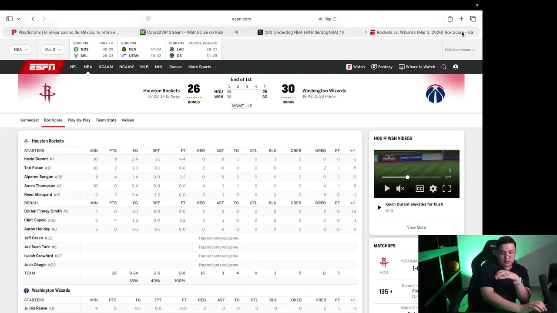Seek using the video progress slider
This screenshot has width=557, height=313.
tap(413, 177)
